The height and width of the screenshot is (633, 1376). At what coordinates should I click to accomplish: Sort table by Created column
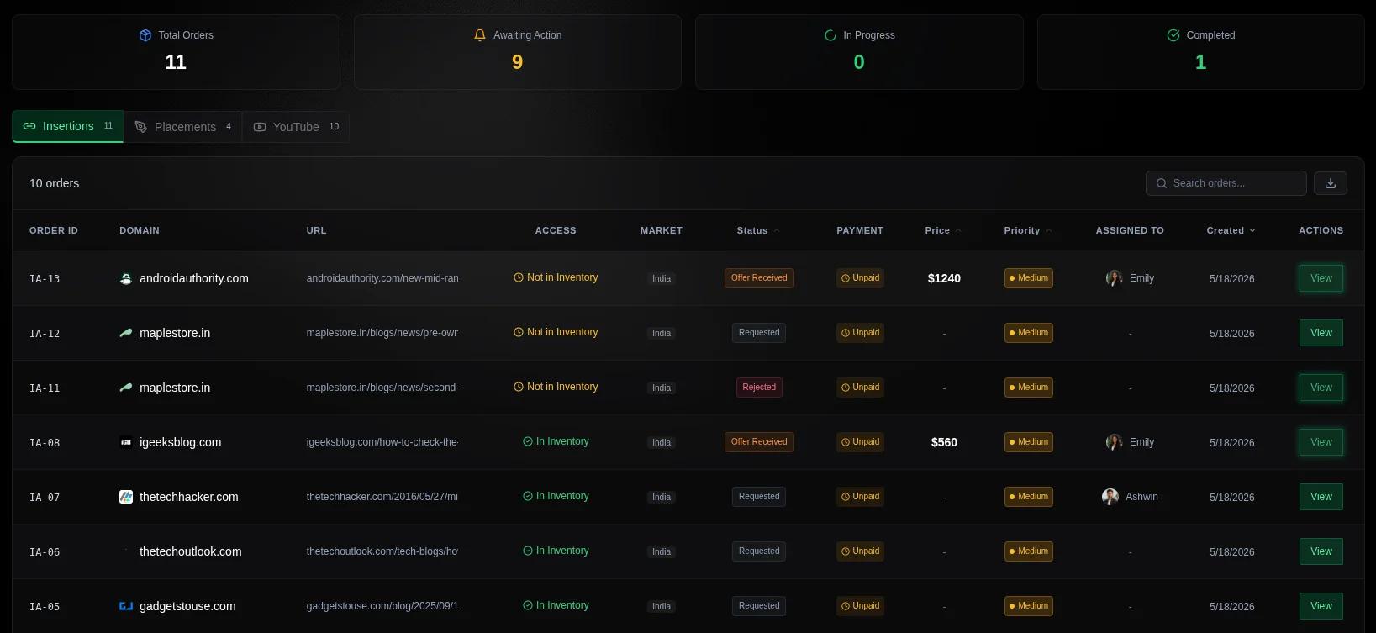click(1231, 230)
